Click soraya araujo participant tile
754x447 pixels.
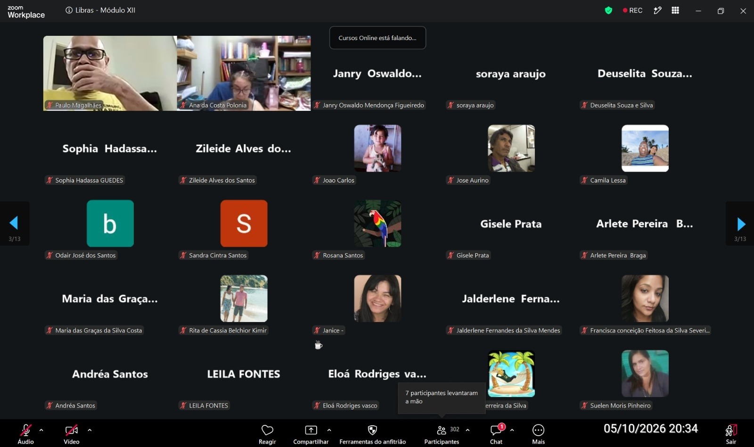[511, 74]
